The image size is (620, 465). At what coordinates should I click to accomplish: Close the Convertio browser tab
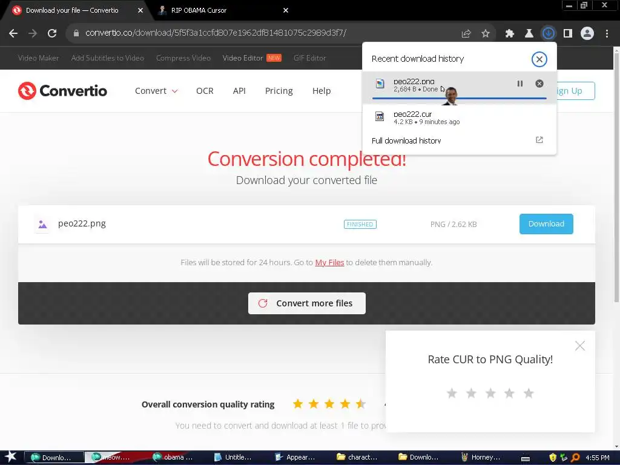click(140, 10)
